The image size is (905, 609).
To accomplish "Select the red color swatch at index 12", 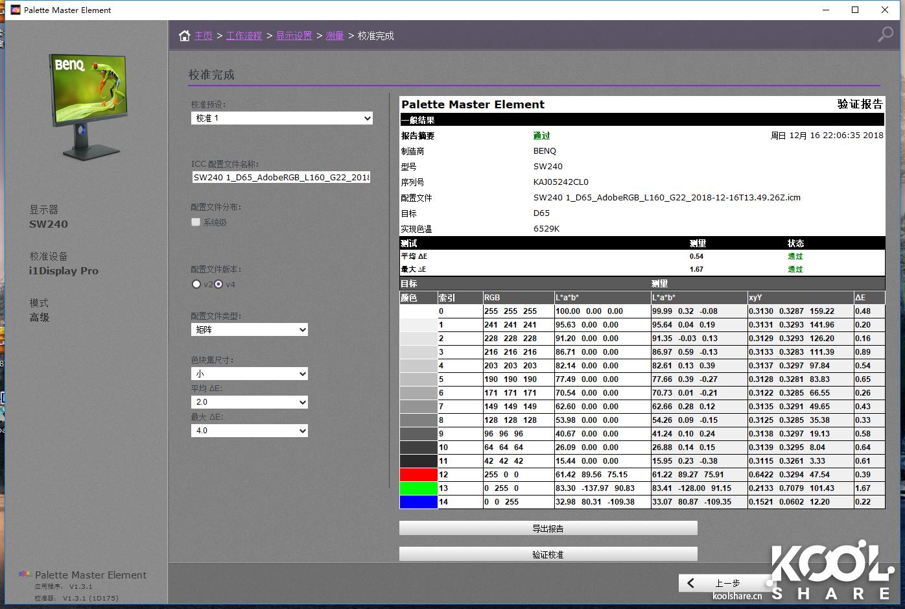I will pos(418,474).
